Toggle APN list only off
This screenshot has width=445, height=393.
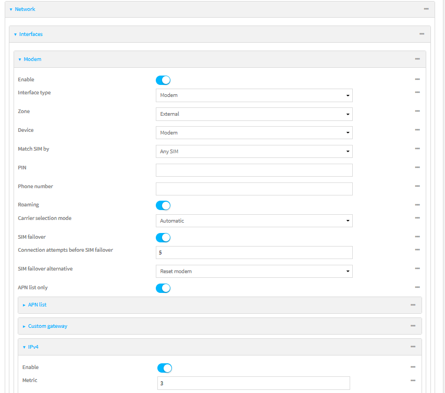tap(163, 288)
